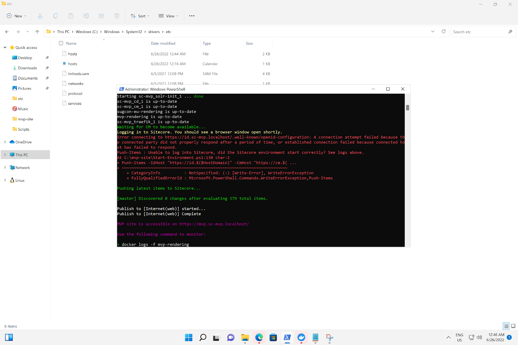Sort by Type column header
The width and height of the screenshot is (518, 345).
[207, 43]
